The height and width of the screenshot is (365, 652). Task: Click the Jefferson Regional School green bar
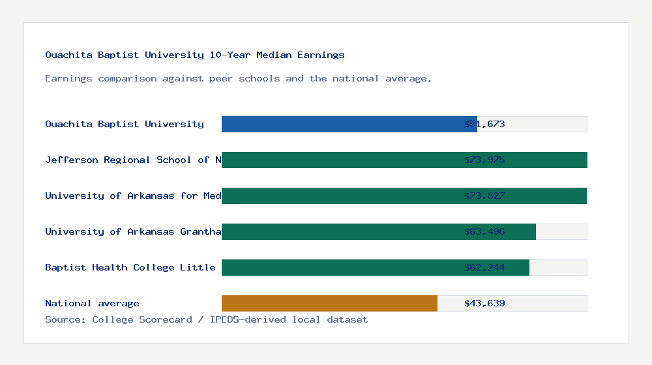click(405, 160)
